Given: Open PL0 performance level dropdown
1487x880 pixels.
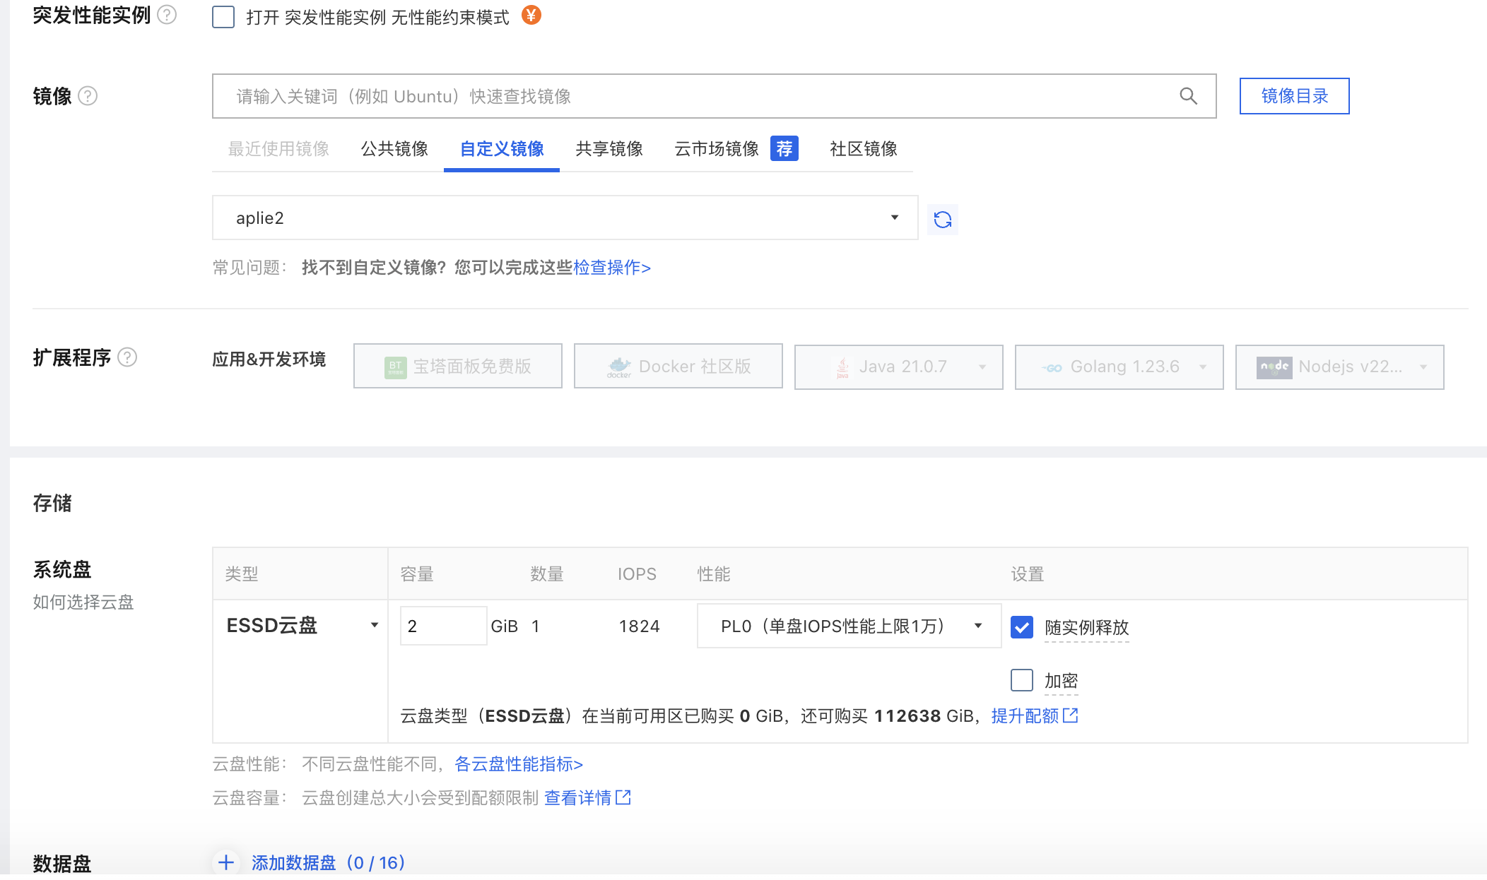Looking at the screenshot, I should [x=848, y=626].
